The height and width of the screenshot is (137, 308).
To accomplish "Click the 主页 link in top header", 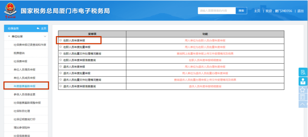I will [x=257, y=11].
